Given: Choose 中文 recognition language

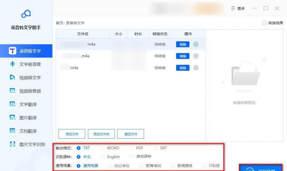Looking at the screenshot, I should [x=83, y=157].
